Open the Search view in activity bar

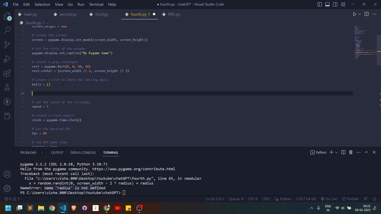7,30
